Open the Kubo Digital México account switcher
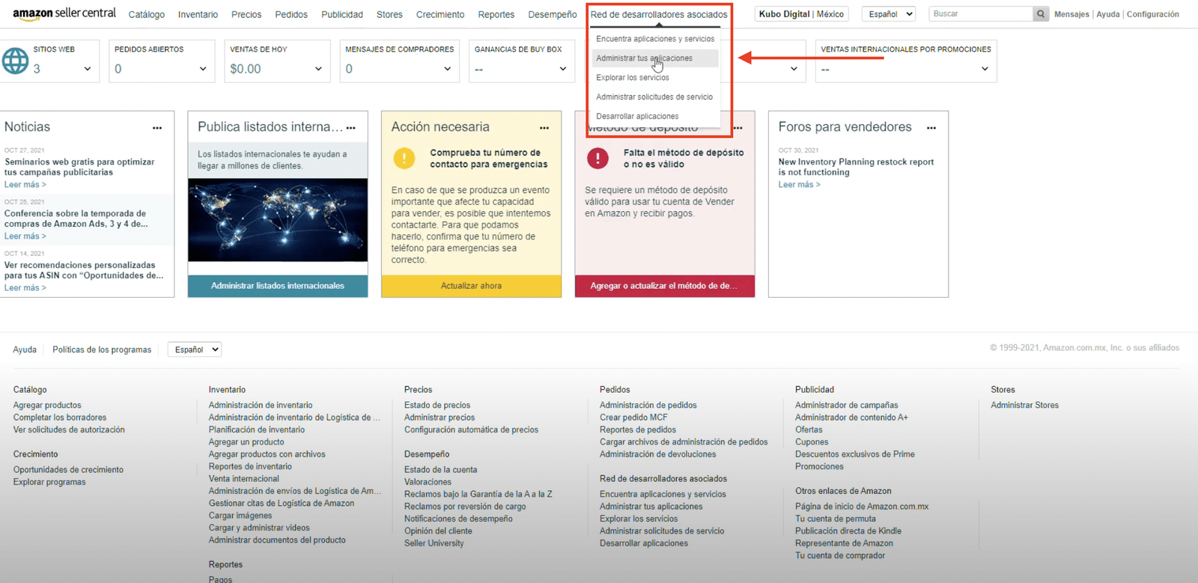The width and height of the screenshot is (1198, 583). (801, 14)
